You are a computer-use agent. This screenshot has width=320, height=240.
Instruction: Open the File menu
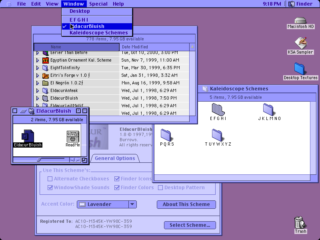tap(22, 4)
